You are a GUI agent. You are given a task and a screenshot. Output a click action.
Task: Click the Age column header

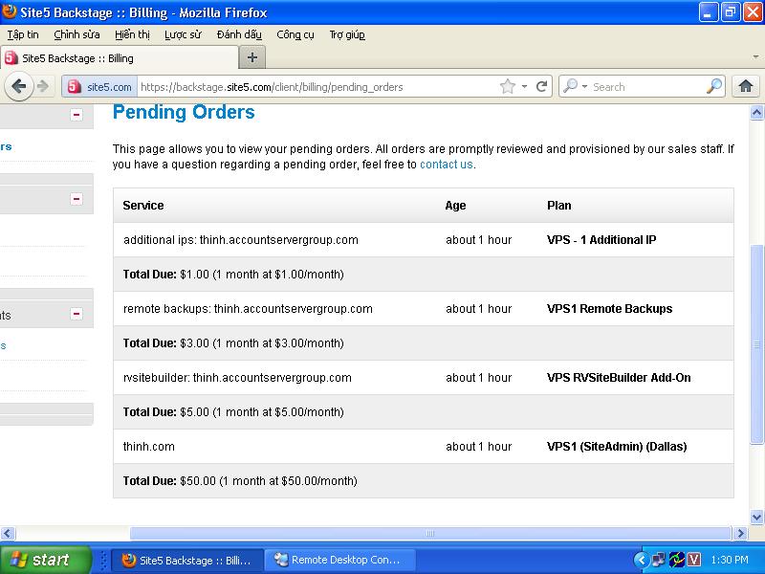[455, 206]
